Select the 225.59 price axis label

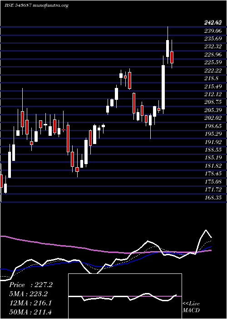[x=213, y=62]
